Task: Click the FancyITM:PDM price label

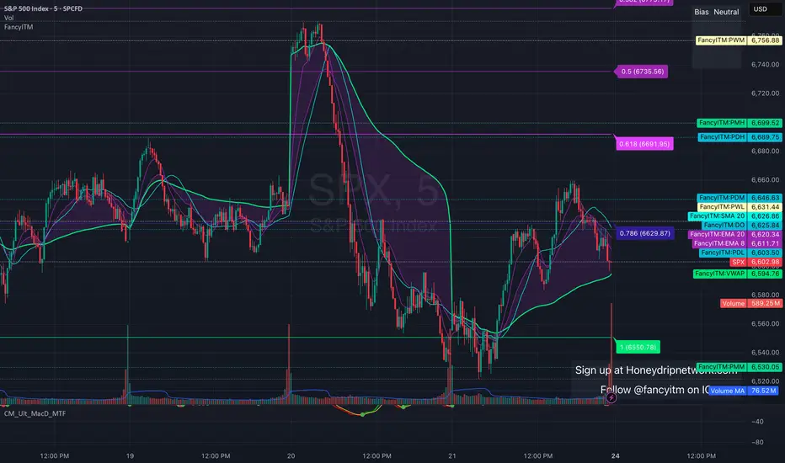Action: [739, 198]
